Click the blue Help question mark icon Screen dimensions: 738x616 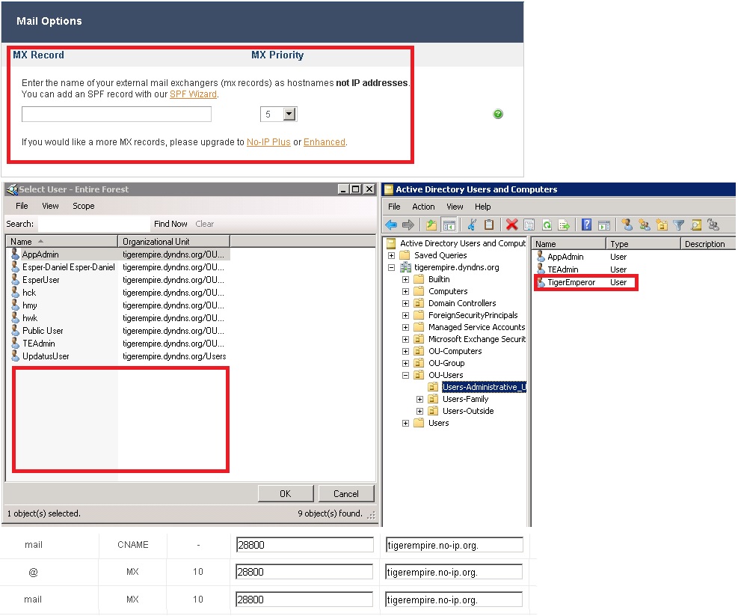pos(586,225)
